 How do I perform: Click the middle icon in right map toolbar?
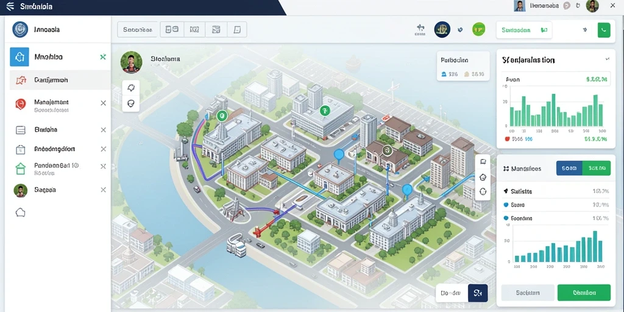(483, 177)
